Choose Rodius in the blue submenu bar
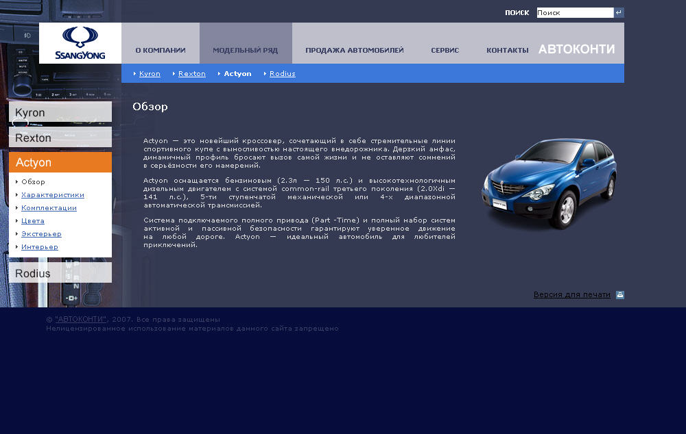Image resolution: width=686 pixels, height=434 pixels. coord(283,73)
